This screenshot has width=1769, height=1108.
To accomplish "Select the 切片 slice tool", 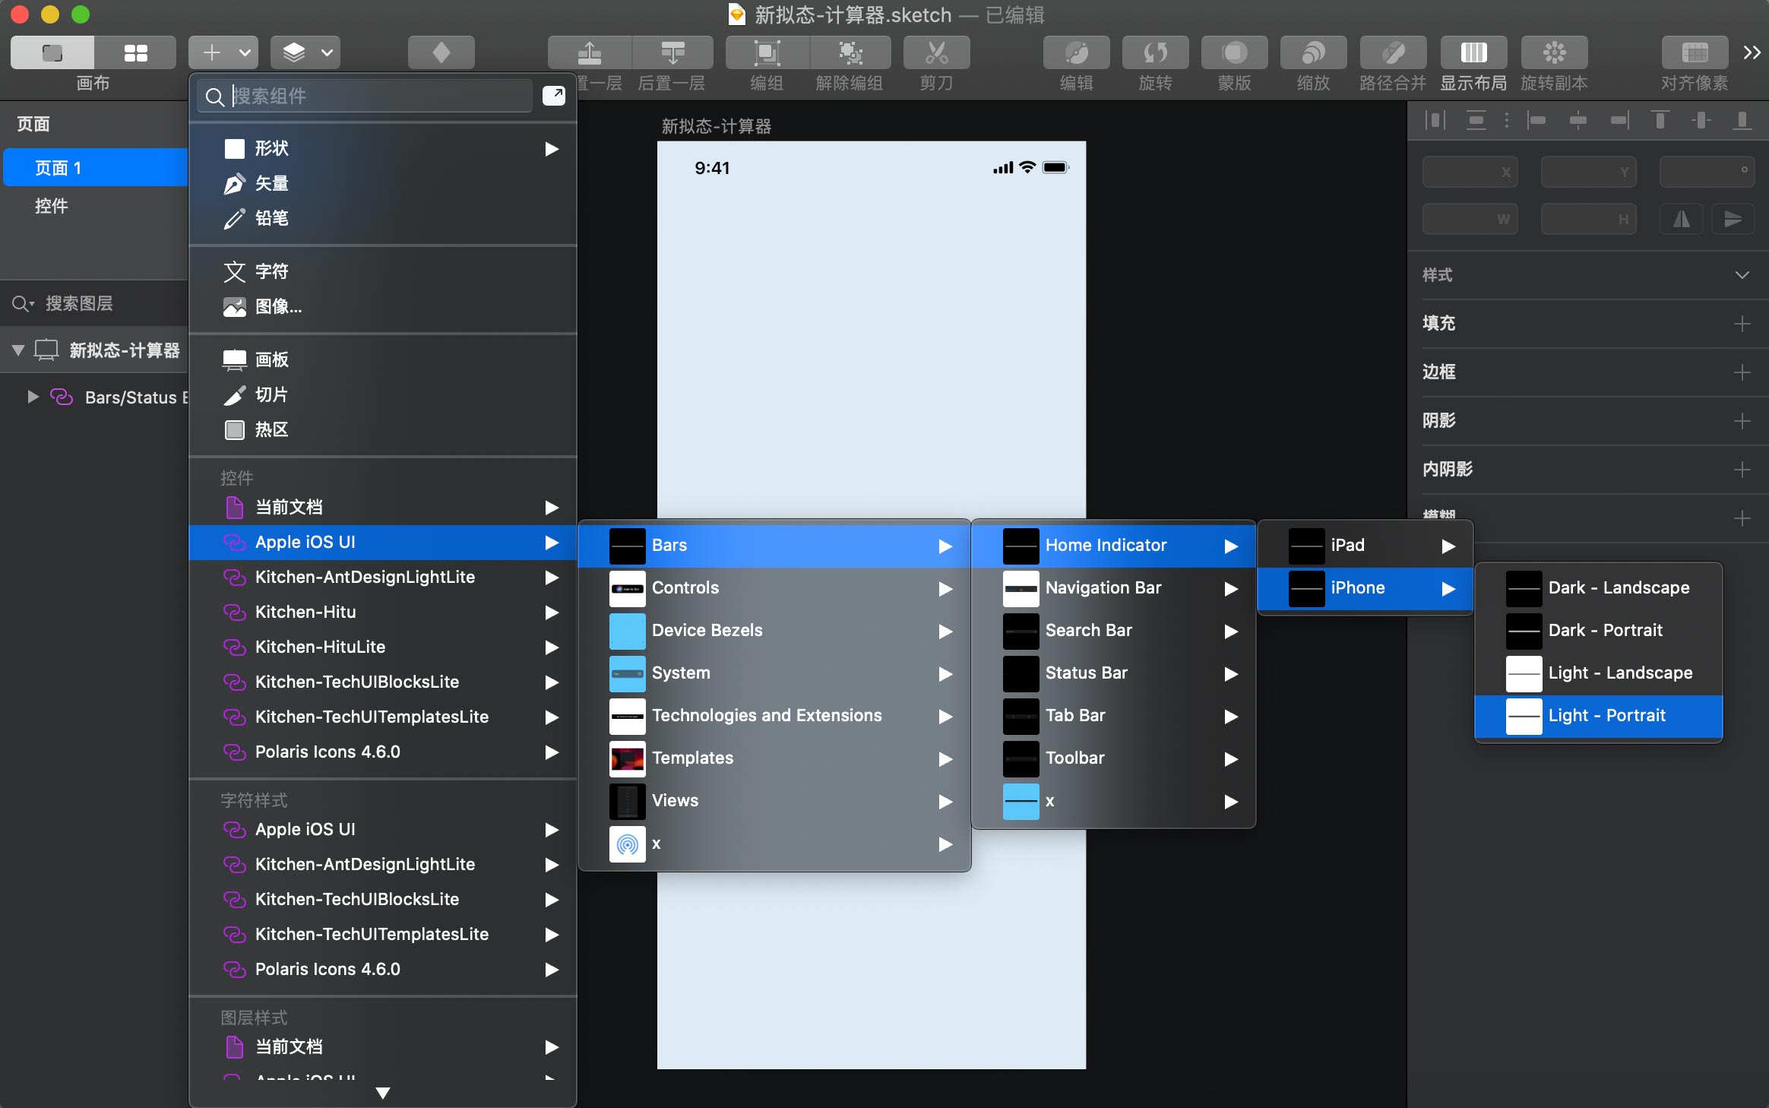I will pyautogui.click(x=383, y=394).
